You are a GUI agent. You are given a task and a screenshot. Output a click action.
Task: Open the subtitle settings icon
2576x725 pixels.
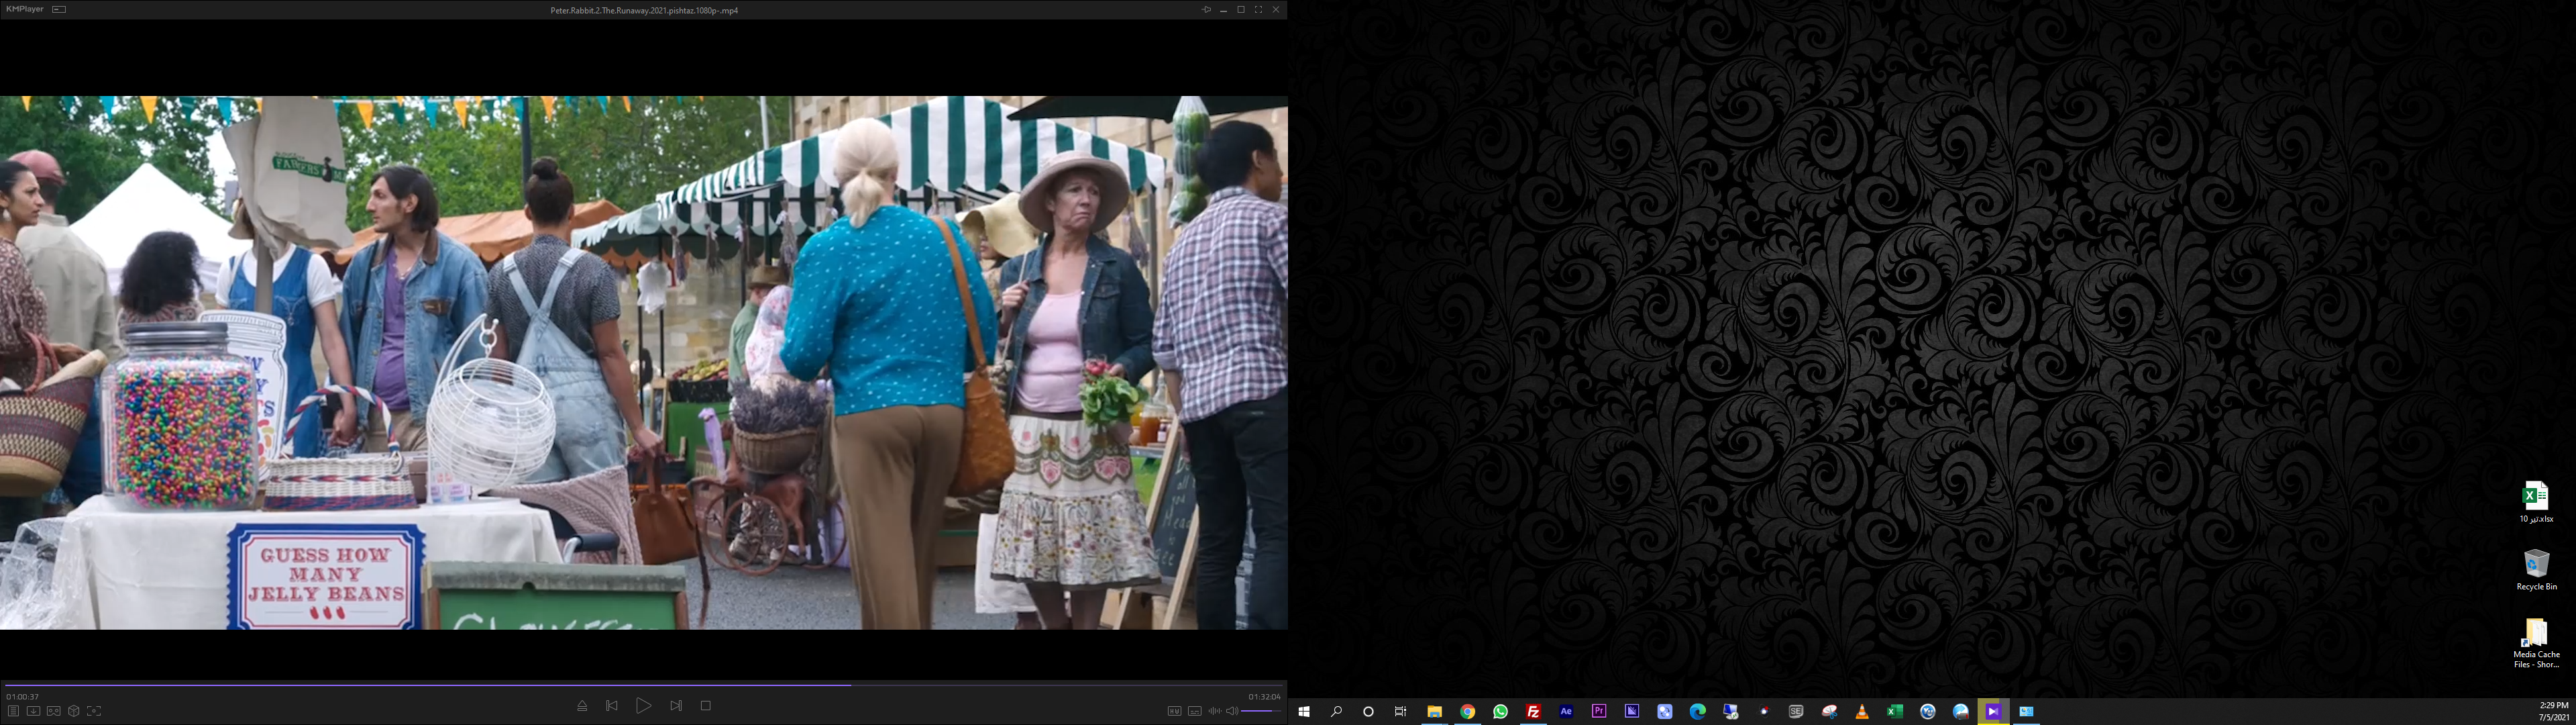point(1194,711)
